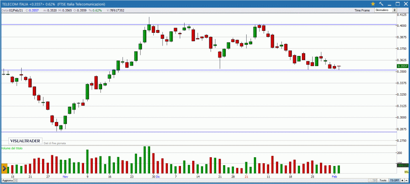This screenshot has height=184, width=410.
Task: Click the O:0.3559 open value
Action: (80, 10)
